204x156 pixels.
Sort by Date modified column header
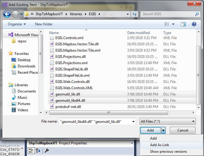pos(138,33)
